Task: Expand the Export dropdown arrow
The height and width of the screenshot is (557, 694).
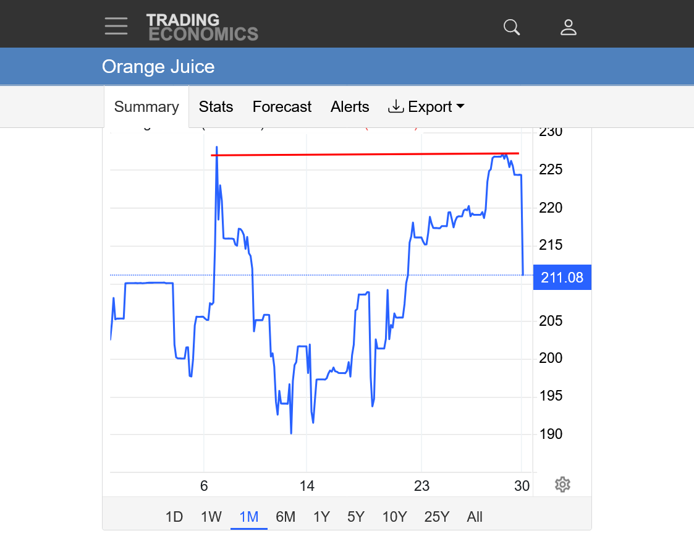Action: coord(460,107)
